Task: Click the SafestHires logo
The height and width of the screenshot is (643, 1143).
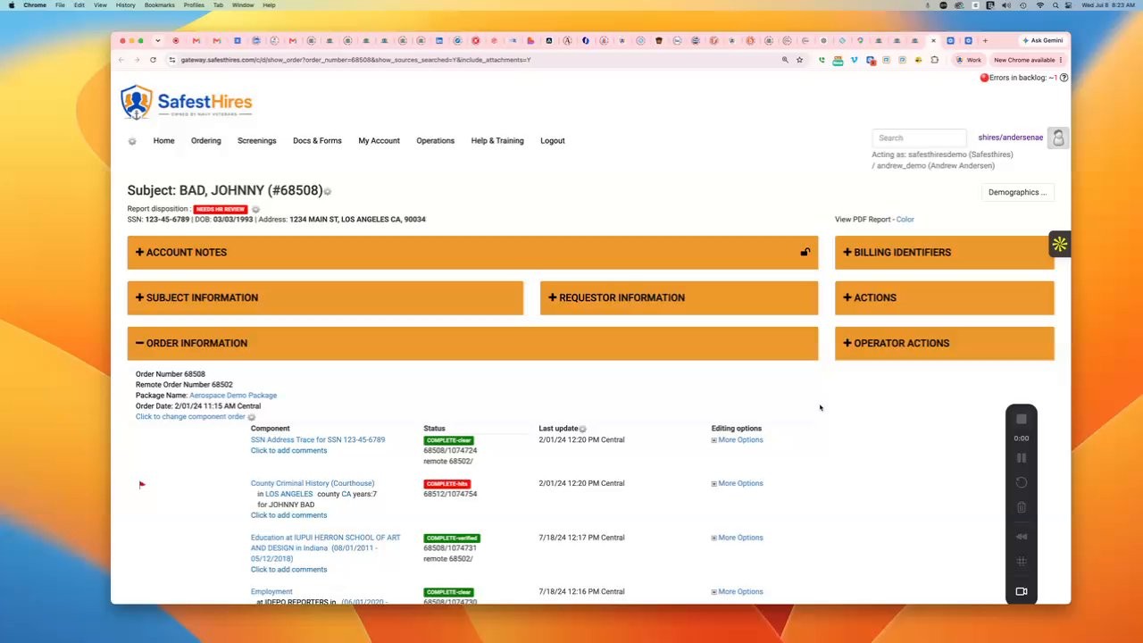Action: [x=187, y=102]
